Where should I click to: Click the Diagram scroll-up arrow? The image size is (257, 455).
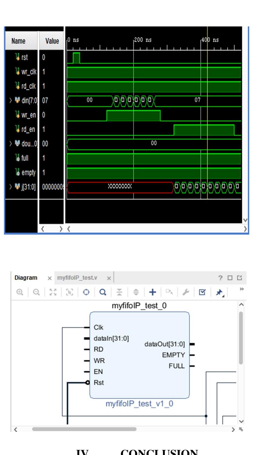tap(241, 304)
